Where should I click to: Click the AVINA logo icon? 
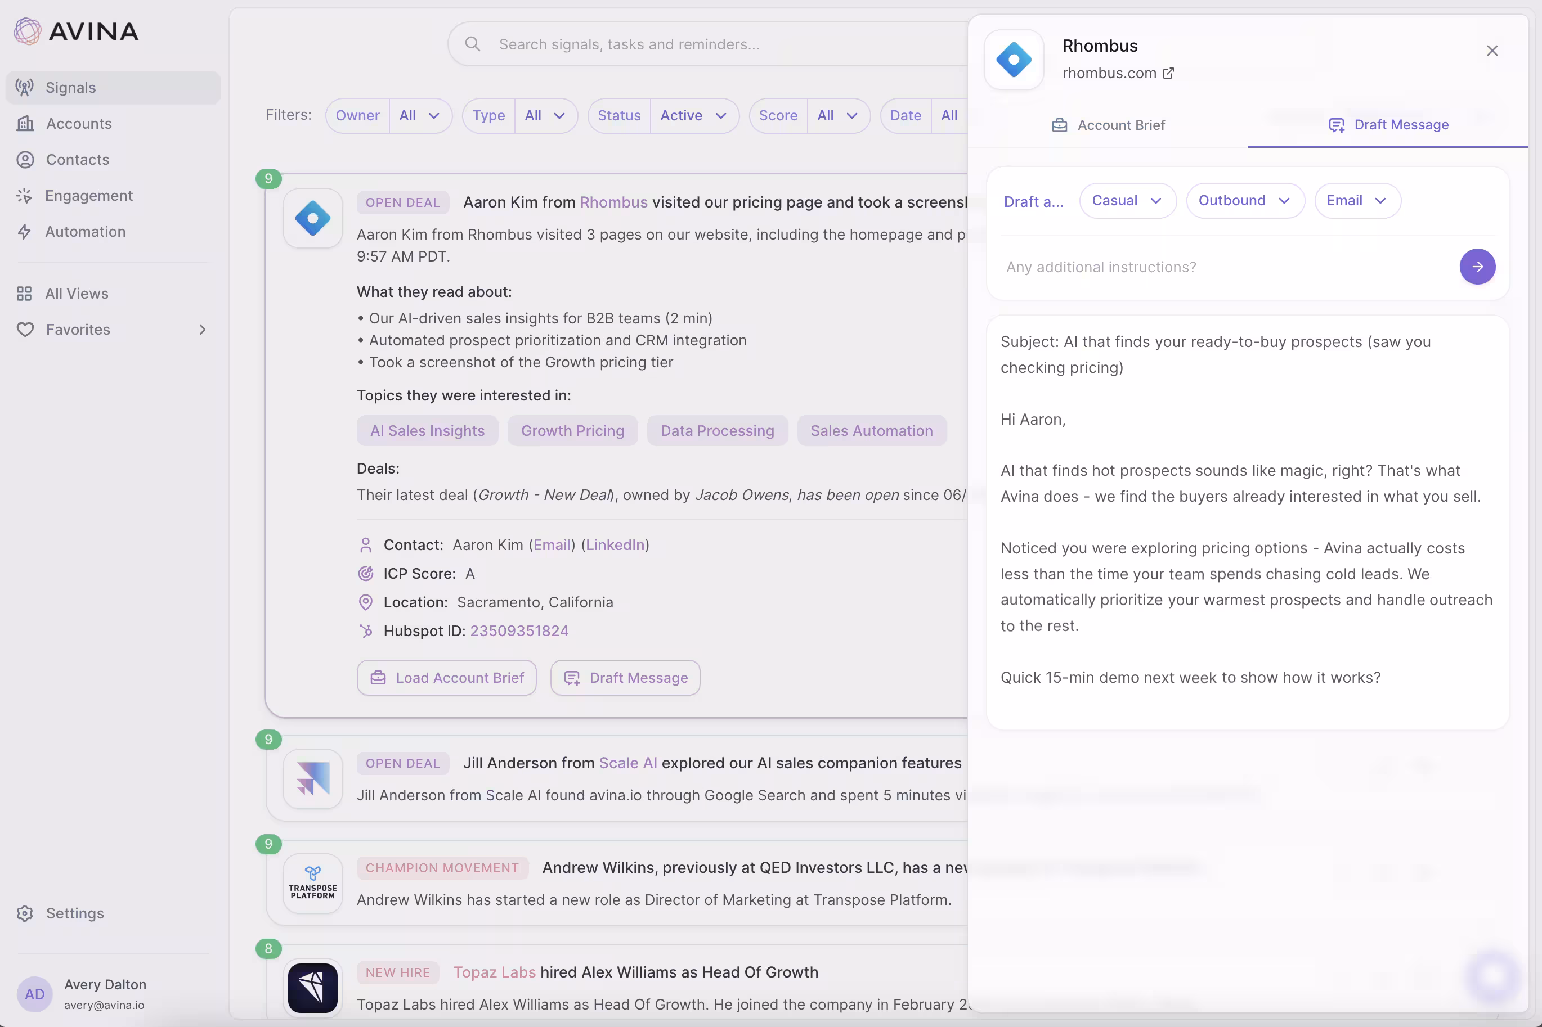pos(28,31)
